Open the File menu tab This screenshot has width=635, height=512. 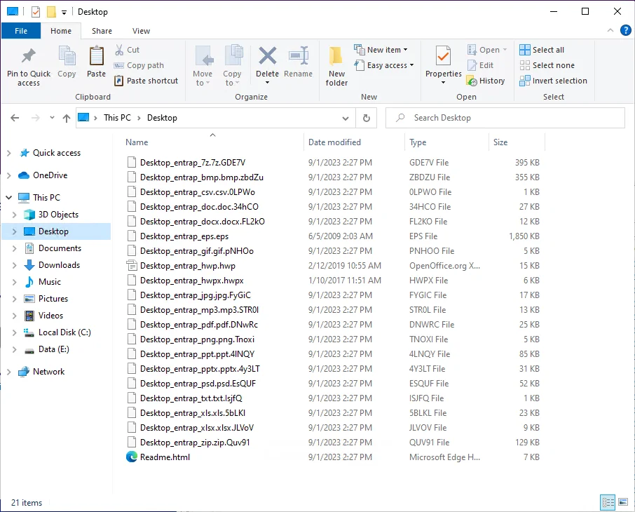tap(21, 31)
